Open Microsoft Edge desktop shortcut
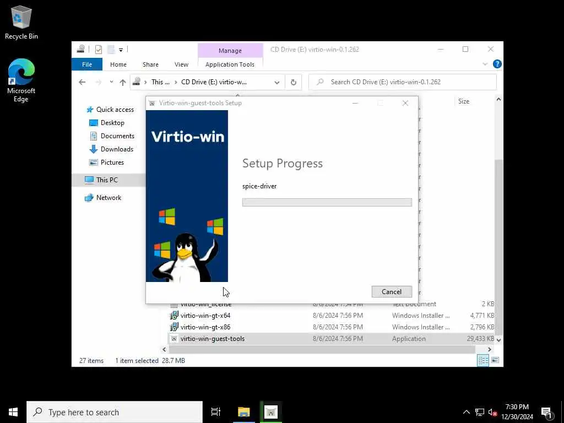The height and width of the screenshot is (423, 564). click(21, 80)
